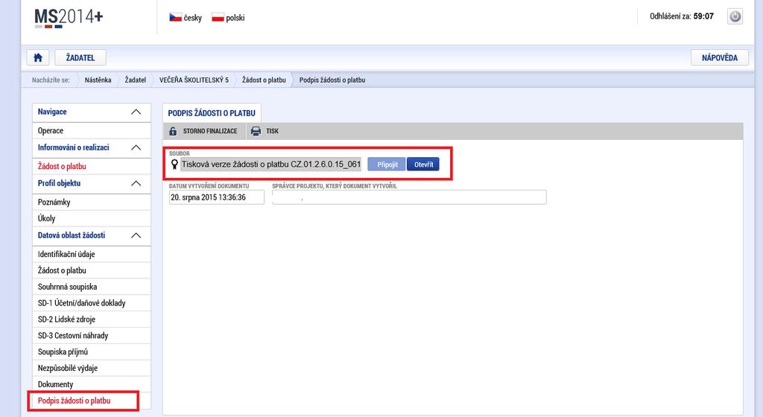The height and width of the screenshot is (417, 763).
Task: Collapse the Profil objektu section
Action: point(136,183)
